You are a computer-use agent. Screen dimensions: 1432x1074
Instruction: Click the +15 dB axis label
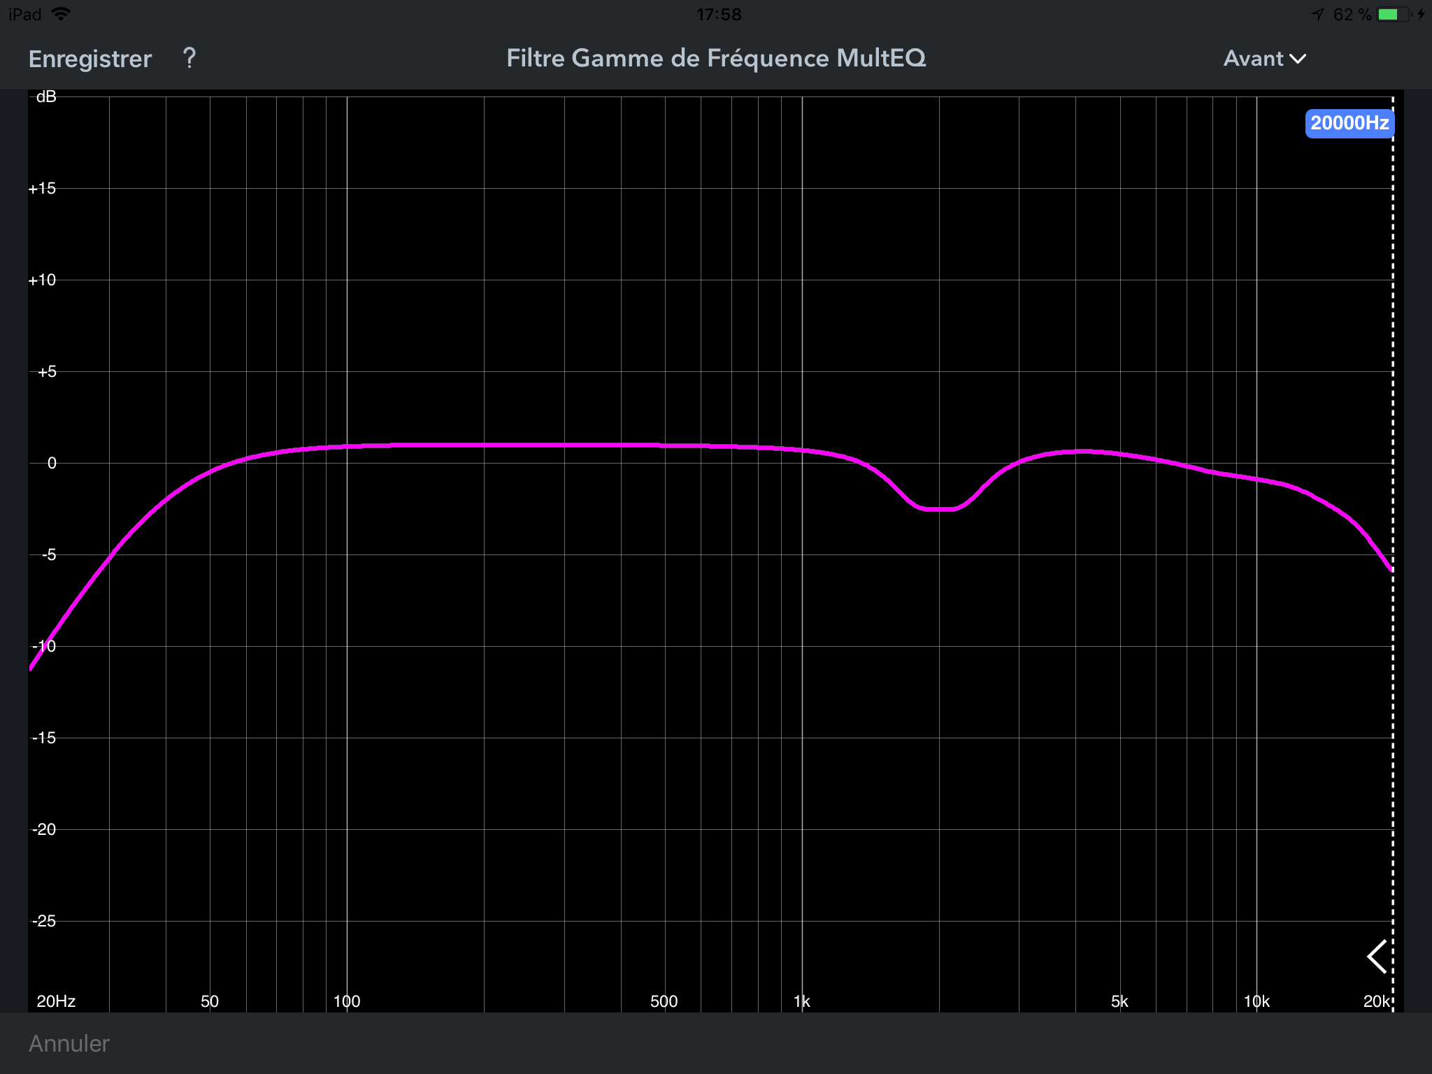point(42,188)
